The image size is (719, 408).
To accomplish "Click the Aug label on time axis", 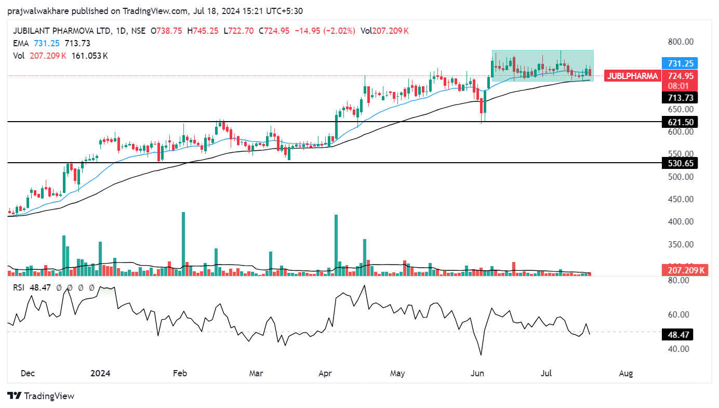I will 626,373.
